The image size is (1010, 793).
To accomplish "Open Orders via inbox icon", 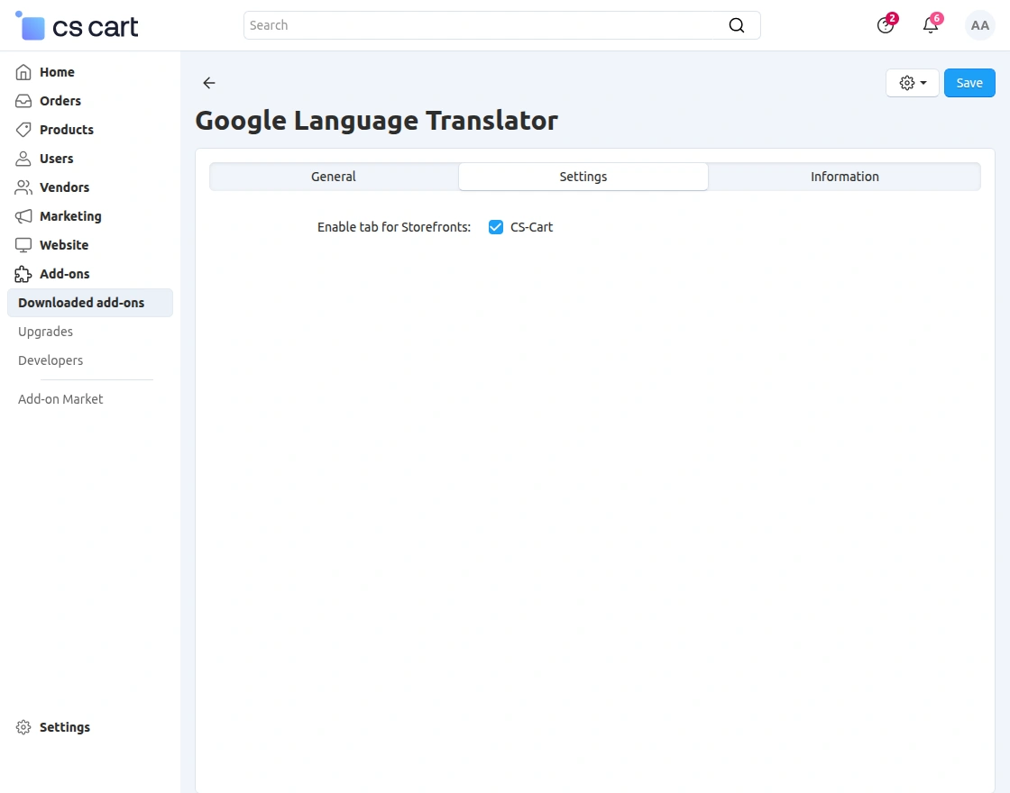I will [23, 101].
